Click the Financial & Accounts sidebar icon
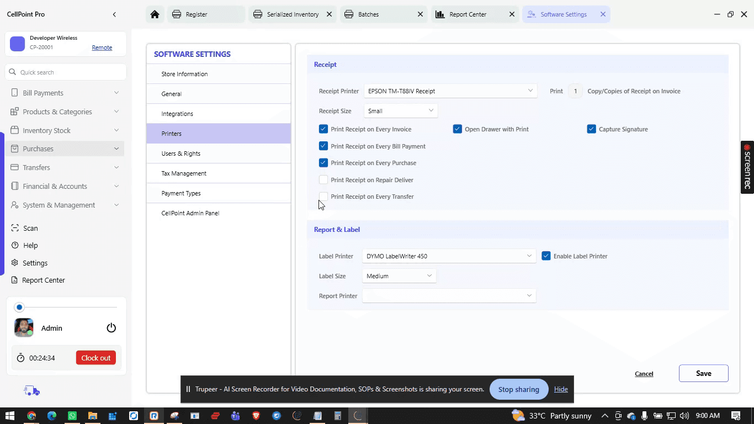754x424 pixels. coord(14,186)
